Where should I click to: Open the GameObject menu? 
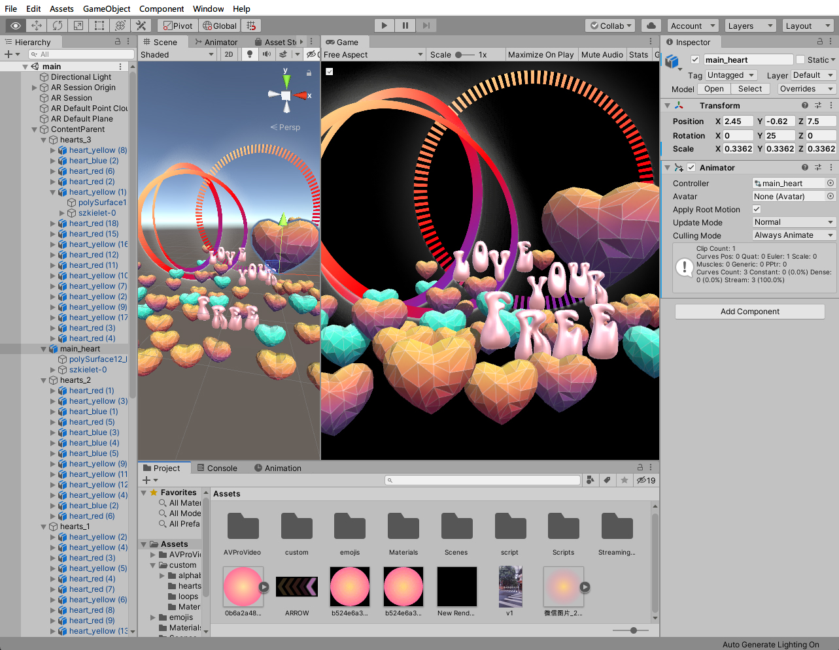pyautogui.click(x=107, y=8)
